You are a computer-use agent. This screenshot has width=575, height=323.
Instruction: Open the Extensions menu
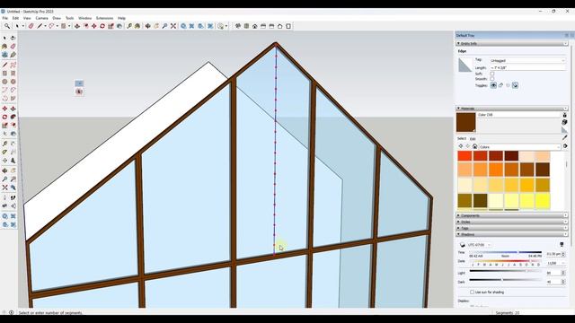[104, 18]
